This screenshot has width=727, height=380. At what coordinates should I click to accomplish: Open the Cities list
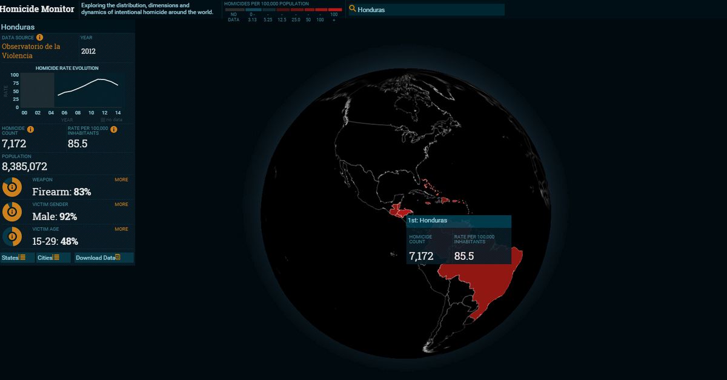48,258
